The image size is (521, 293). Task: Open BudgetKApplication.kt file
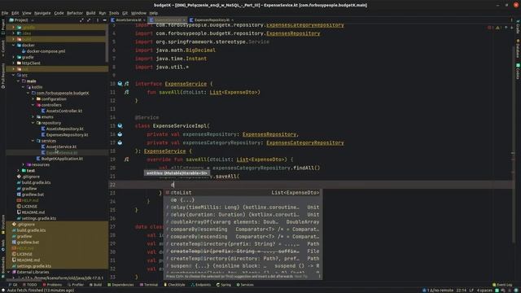[59, 159]
